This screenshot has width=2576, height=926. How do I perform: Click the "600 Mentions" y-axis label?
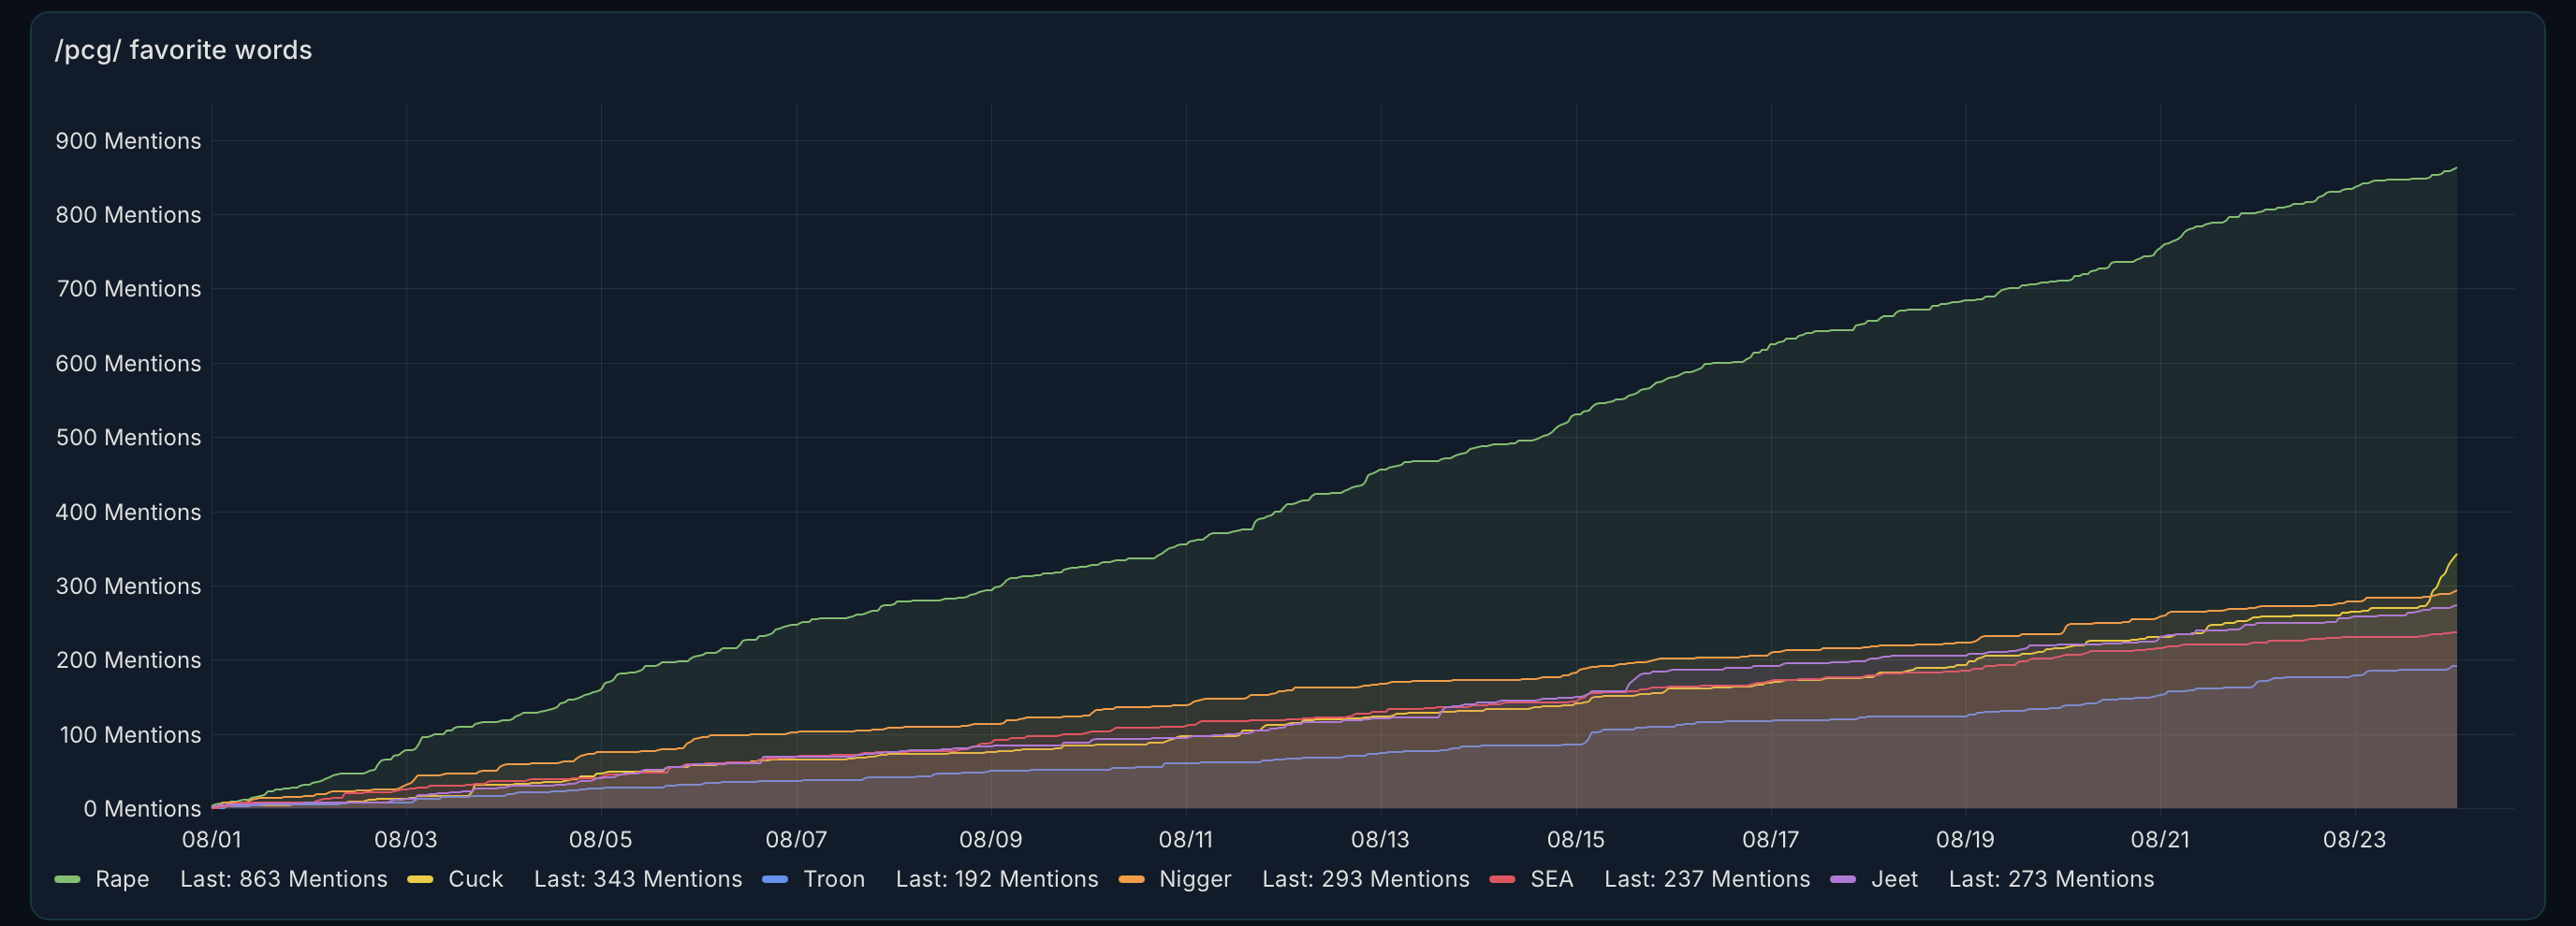coord(128,364)
